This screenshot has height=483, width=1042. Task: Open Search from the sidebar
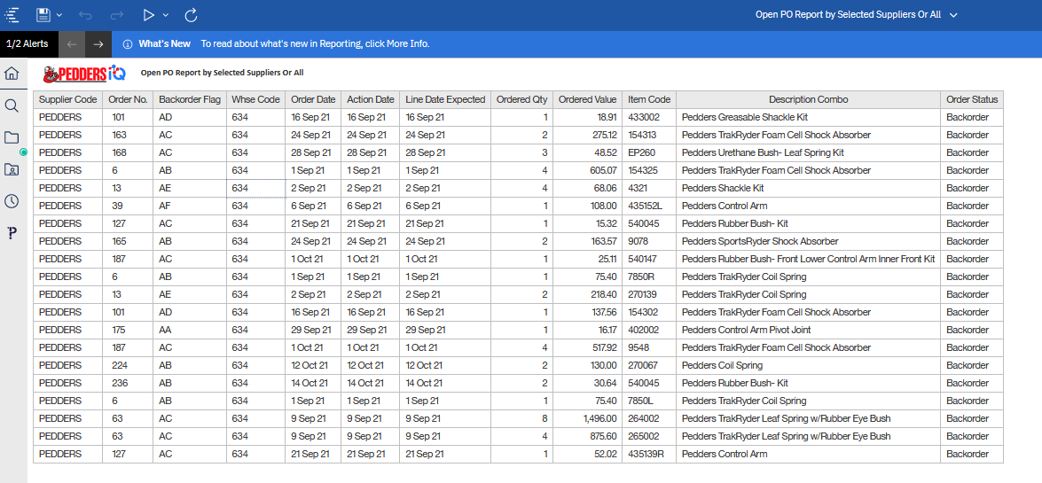(x=12, y=105)
